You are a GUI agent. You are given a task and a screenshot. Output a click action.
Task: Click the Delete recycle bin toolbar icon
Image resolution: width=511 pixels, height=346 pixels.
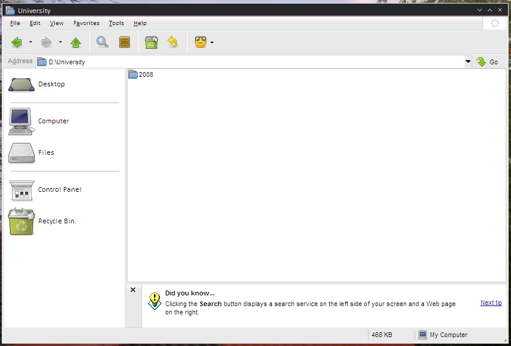pos(151,42)
